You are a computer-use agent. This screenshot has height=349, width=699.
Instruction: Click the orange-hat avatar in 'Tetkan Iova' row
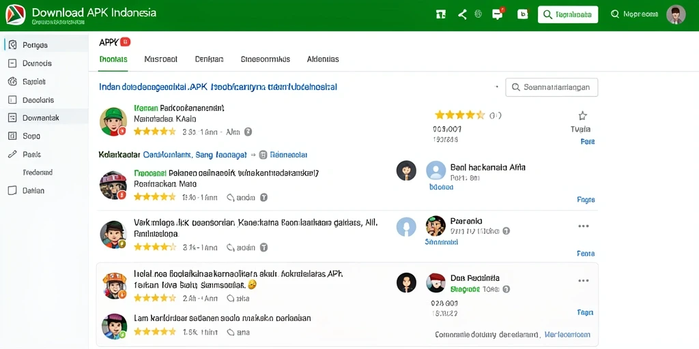[x=115, y=286]
